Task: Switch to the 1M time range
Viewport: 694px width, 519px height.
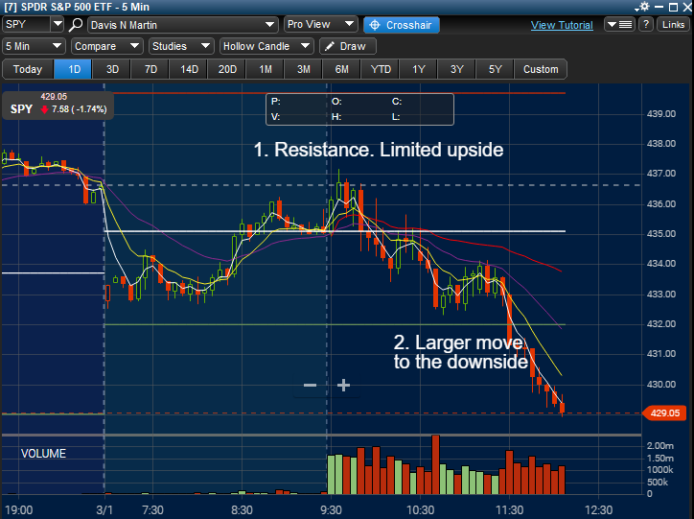Action: 266,69
